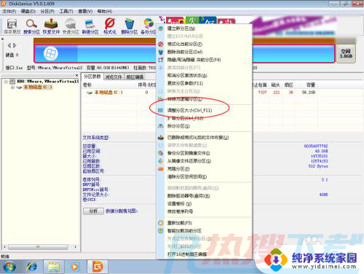This screenshot has height=274, width=364.
Task: Select the 空闲 3.8GB free space block
Action: [346, 53]
